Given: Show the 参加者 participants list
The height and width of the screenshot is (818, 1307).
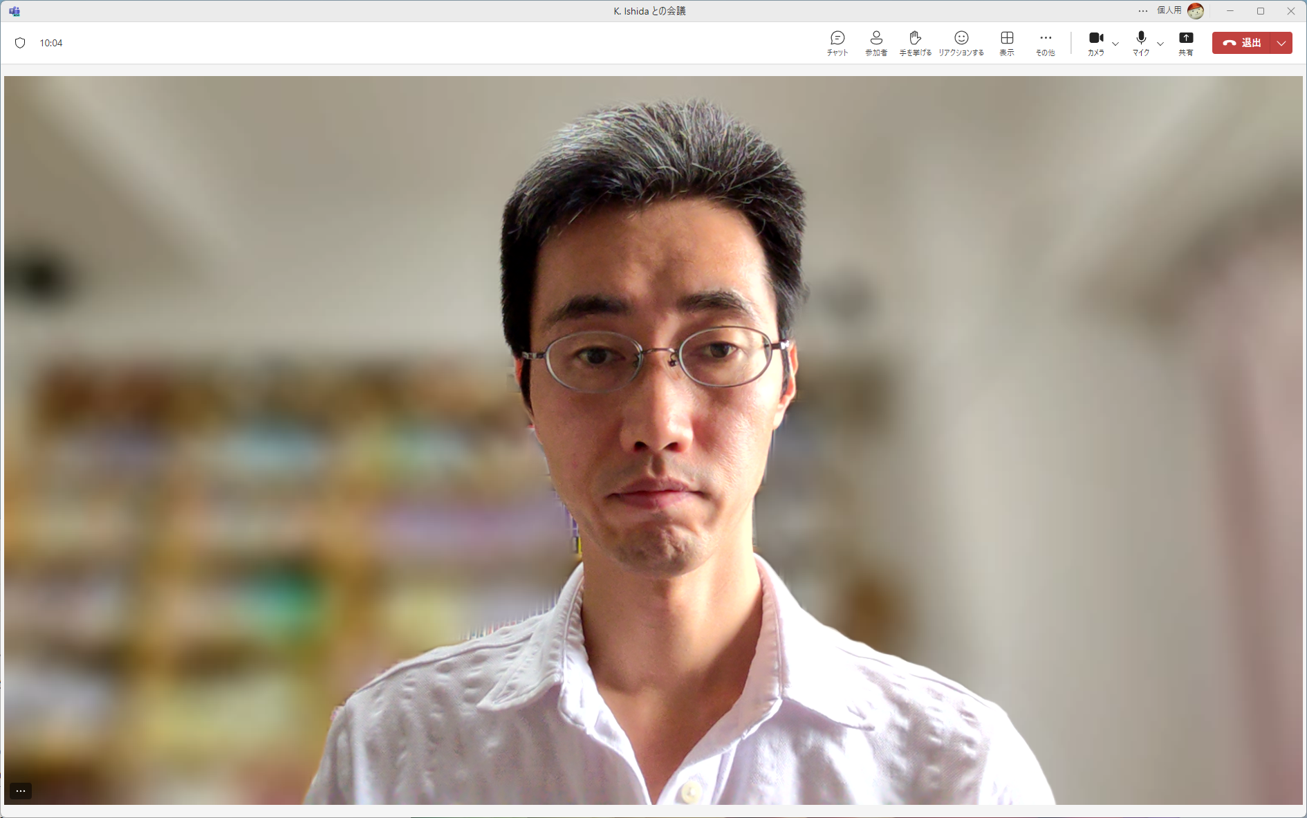Looking at the screenshot, I should [875, 42].
